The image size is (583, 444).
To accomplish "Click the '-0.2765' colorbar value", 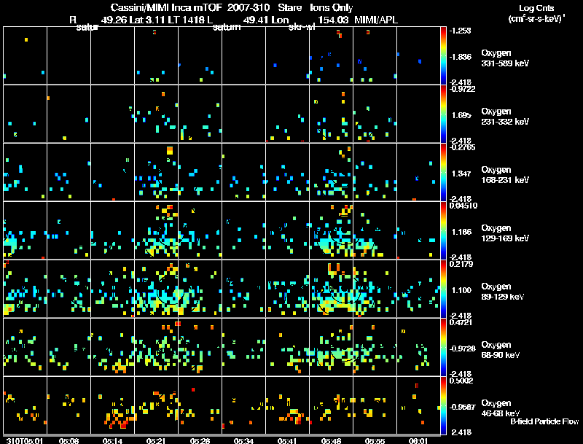I will point(463,147).
